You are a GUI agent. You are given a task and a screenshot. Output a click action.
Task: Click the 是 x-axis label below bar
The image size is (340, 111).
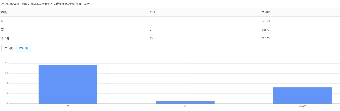68,106
